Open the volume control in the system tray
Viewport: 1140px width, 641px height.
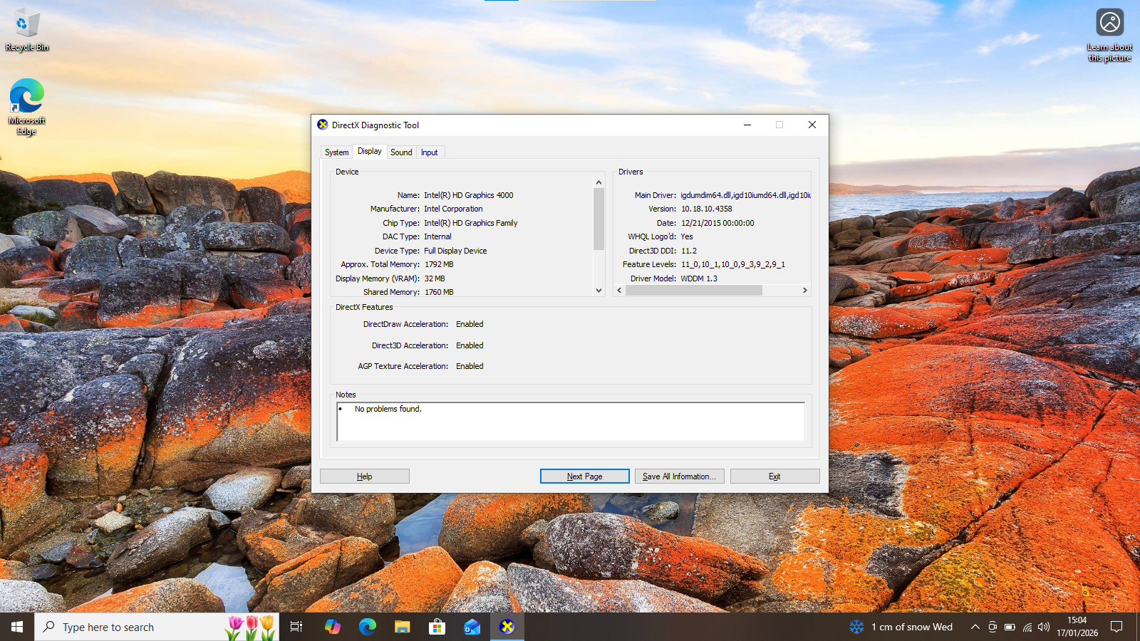(x=1044, y=627)
